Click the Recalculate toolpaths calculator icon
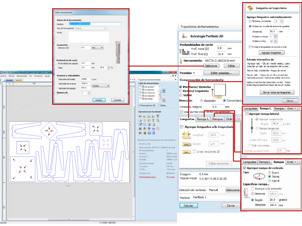 tap(153, 124)
